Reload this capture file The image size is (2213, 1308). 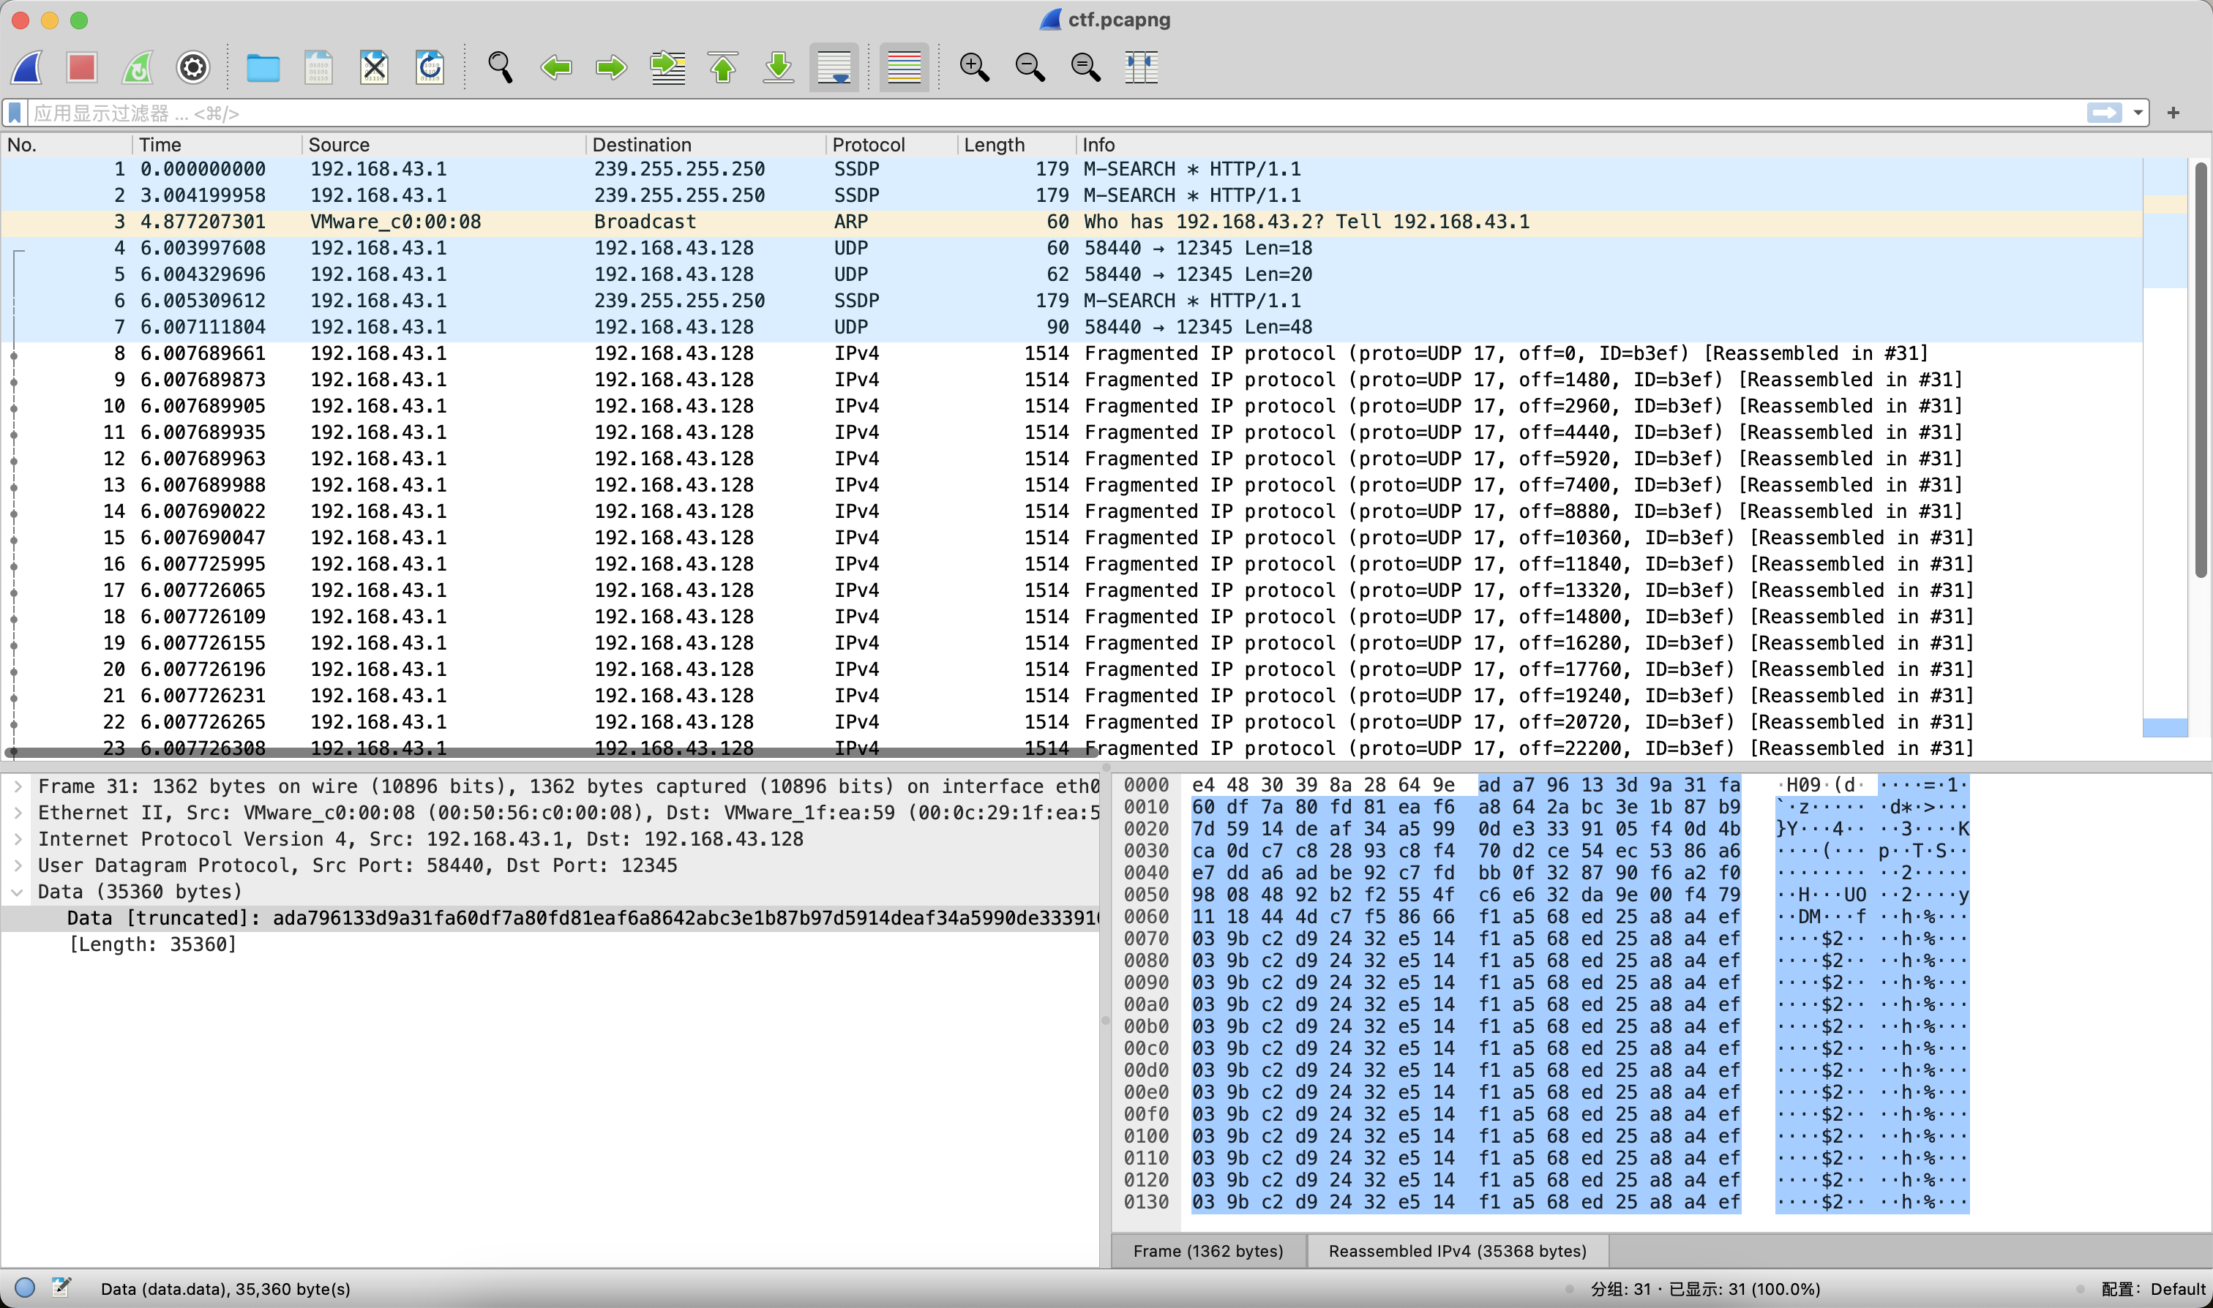coord(430,67)
